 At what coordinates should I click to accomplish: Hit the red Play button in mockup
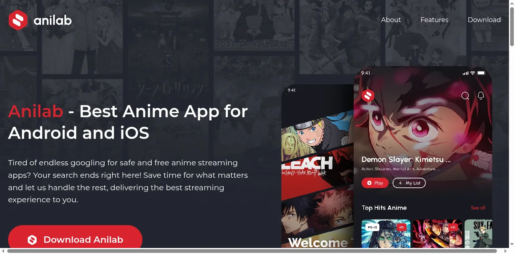click(375, 183)
